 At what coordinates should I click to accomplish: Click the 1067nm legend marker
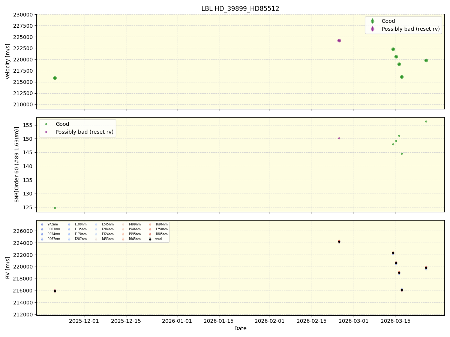pos(42,239)
